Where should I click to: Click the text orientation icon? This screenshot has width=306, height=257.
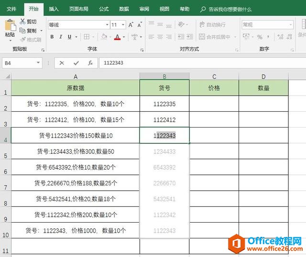[181, 24]
